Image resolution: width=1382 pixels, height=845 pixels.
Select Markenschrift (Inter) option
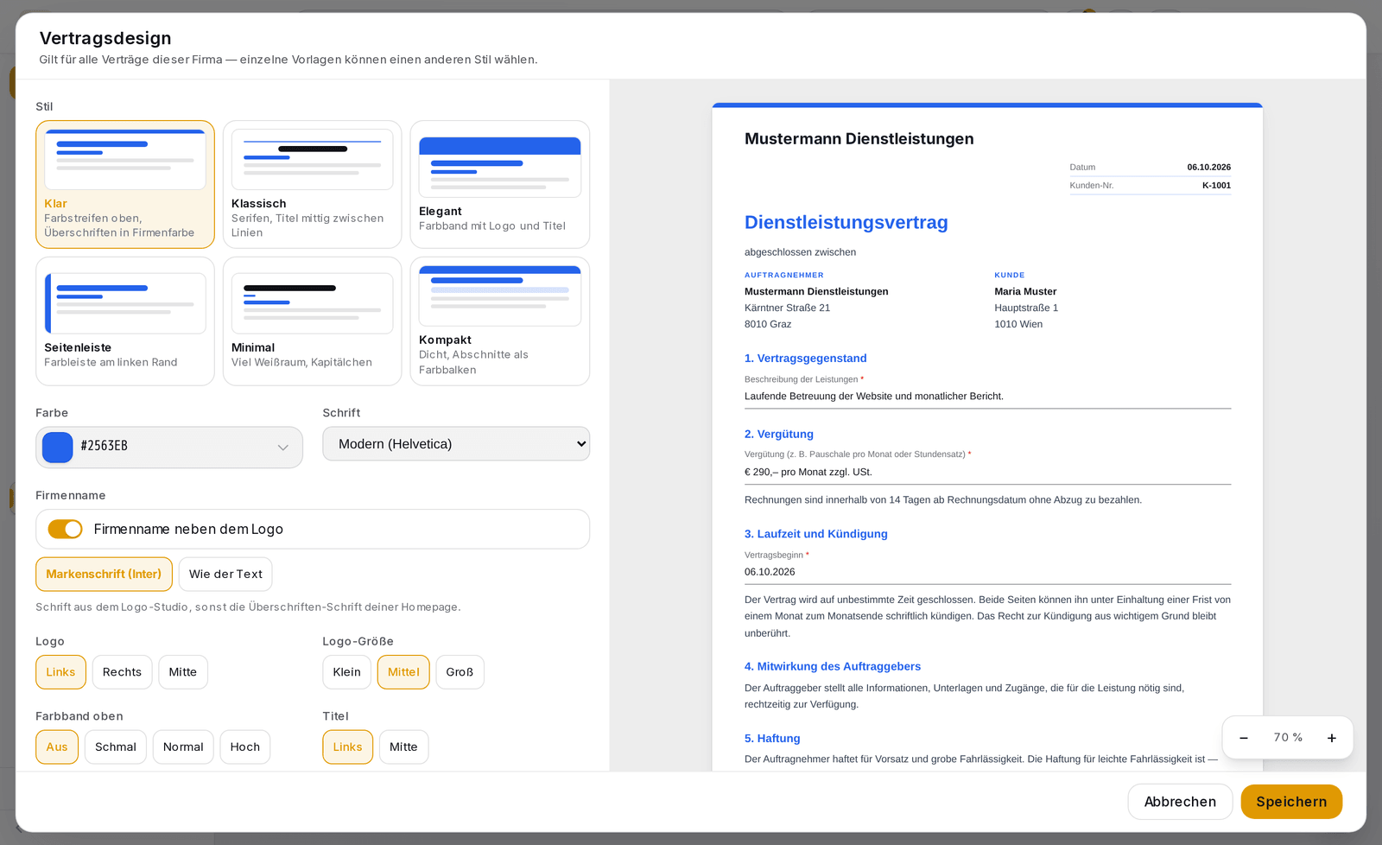104,575
